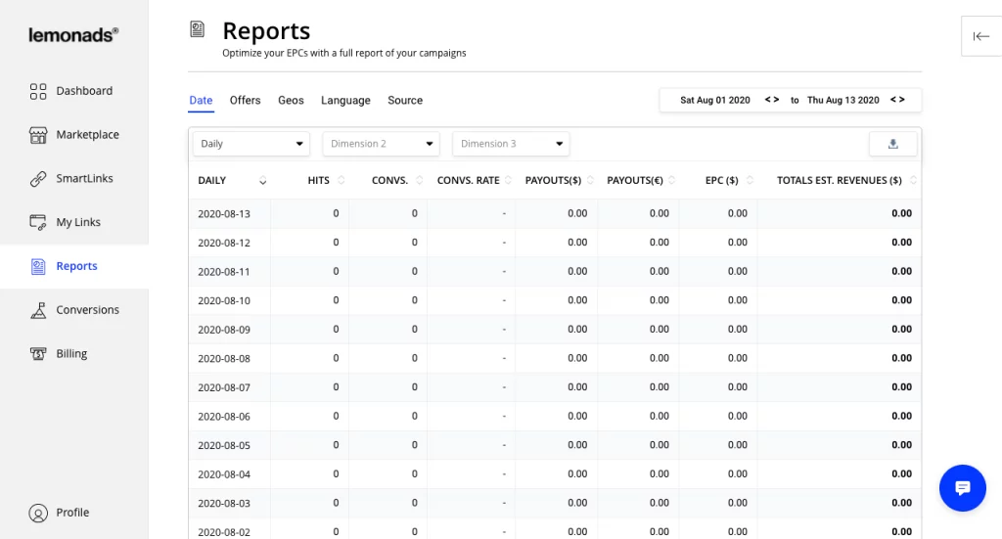1002x539 pixels.
Task: Click the Billing icon in sidebar
Action: (x=38, y=354)
